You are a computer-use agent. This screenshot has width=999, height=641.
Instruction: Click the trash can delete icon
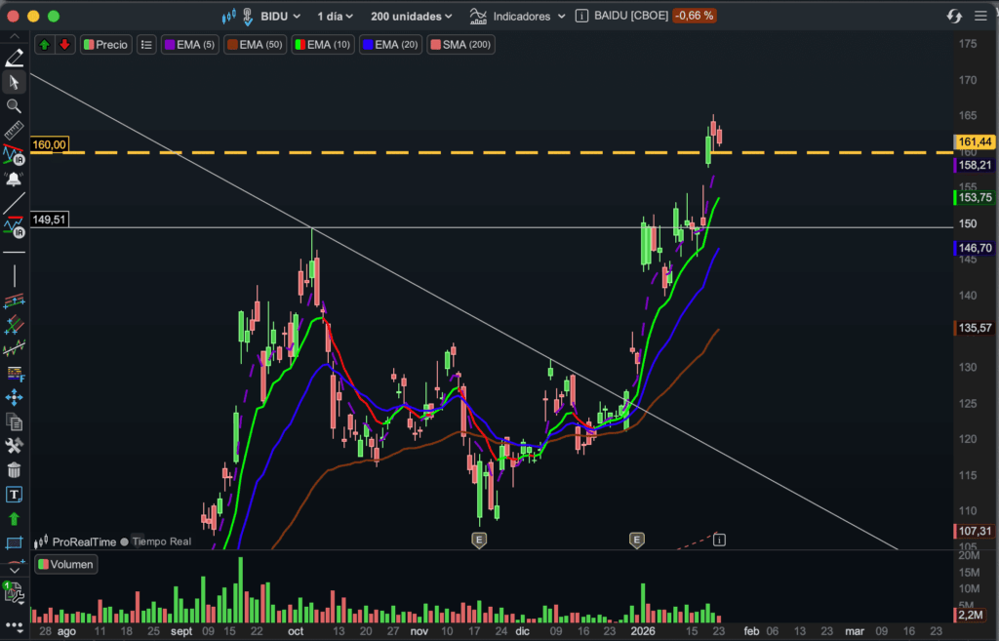(14, 470)
